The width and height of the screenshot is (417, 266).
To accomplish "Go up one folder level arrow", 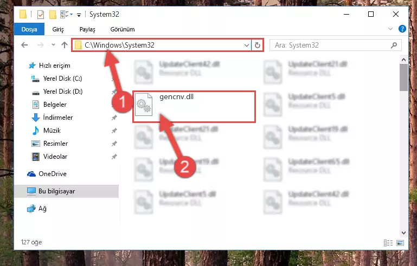I will (65, 45).
